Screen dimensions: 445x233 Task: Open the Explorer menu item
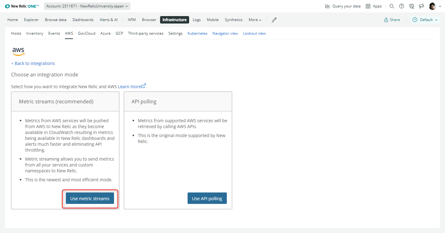tap(32, 20)
